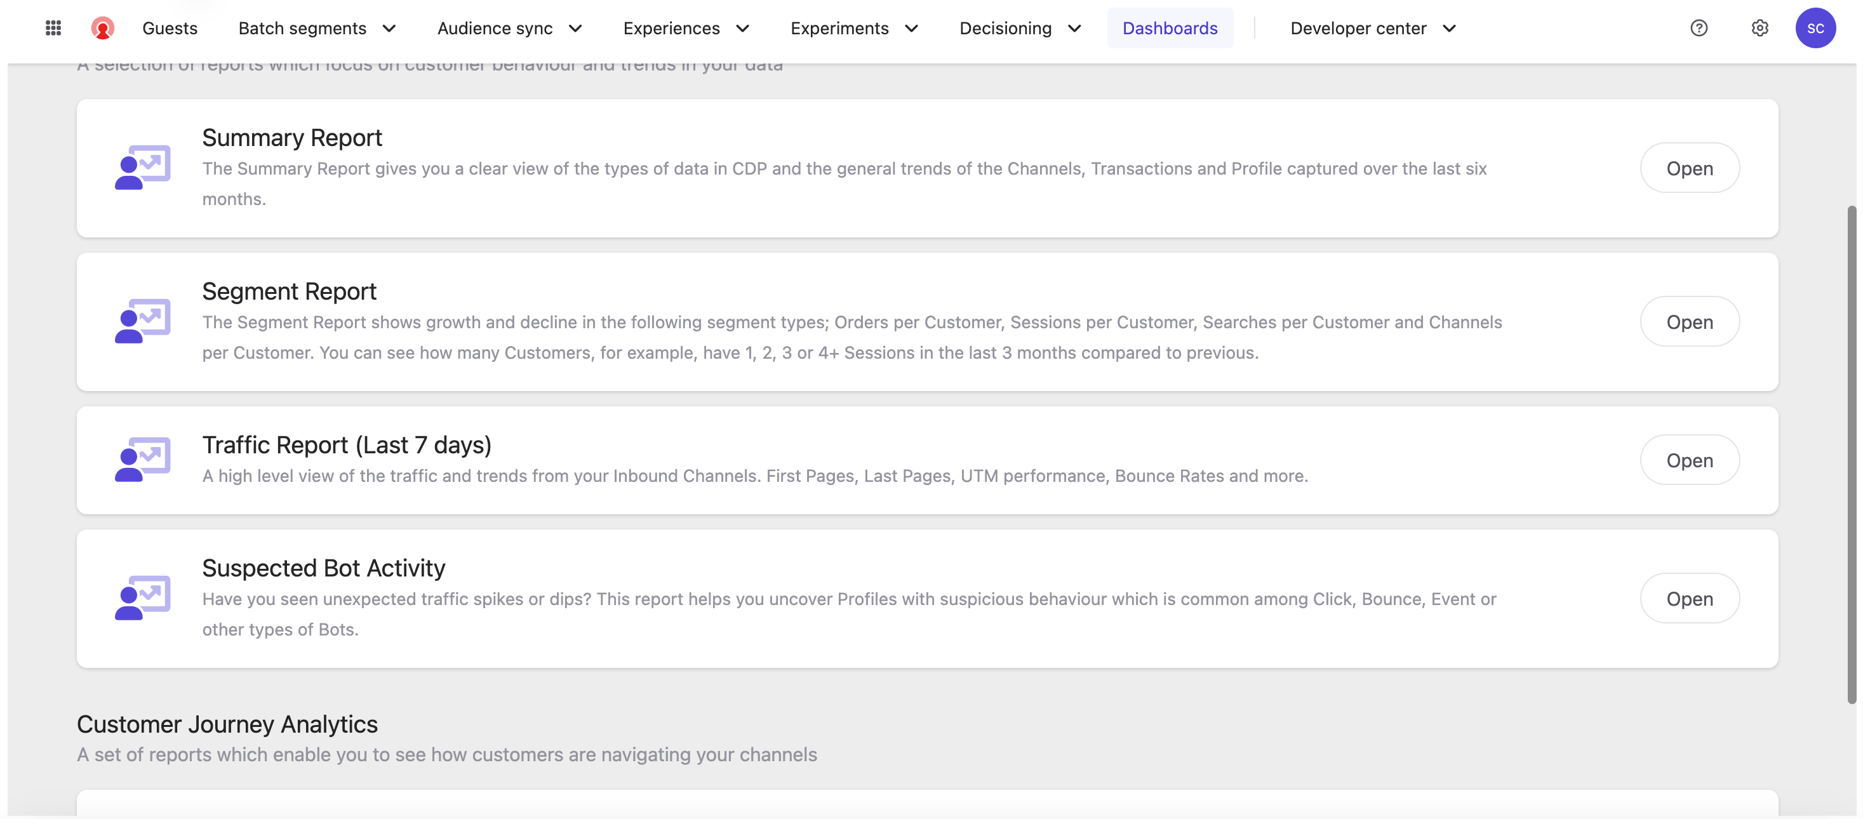Click the Summary Report icon
Viewport: 1863px width, 819px height.
point(142,168)
